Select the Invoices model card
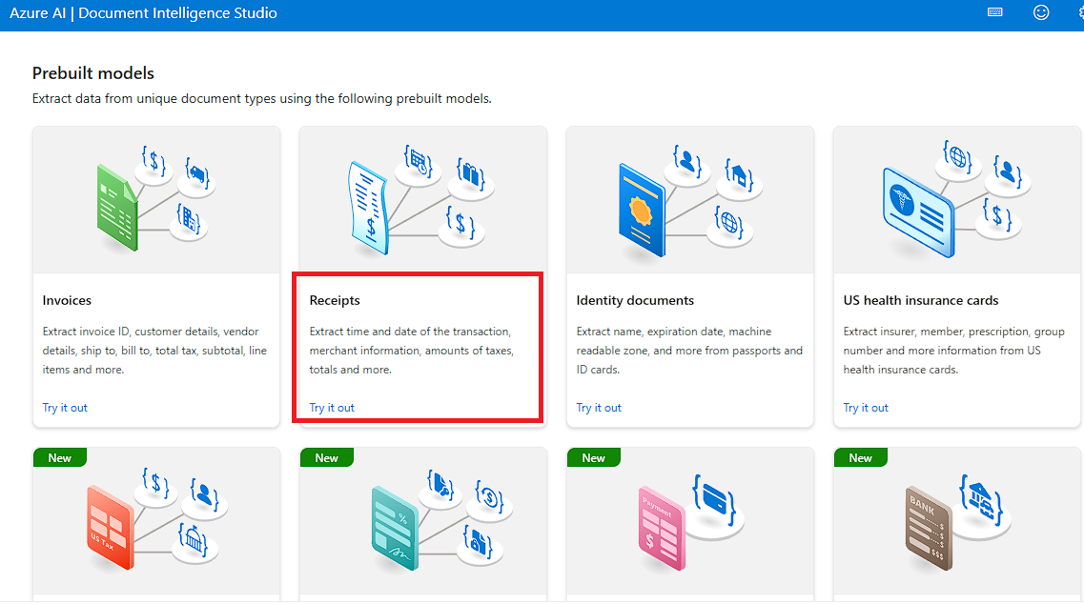This screenshot has height=604, width=1084. point(155,276)
